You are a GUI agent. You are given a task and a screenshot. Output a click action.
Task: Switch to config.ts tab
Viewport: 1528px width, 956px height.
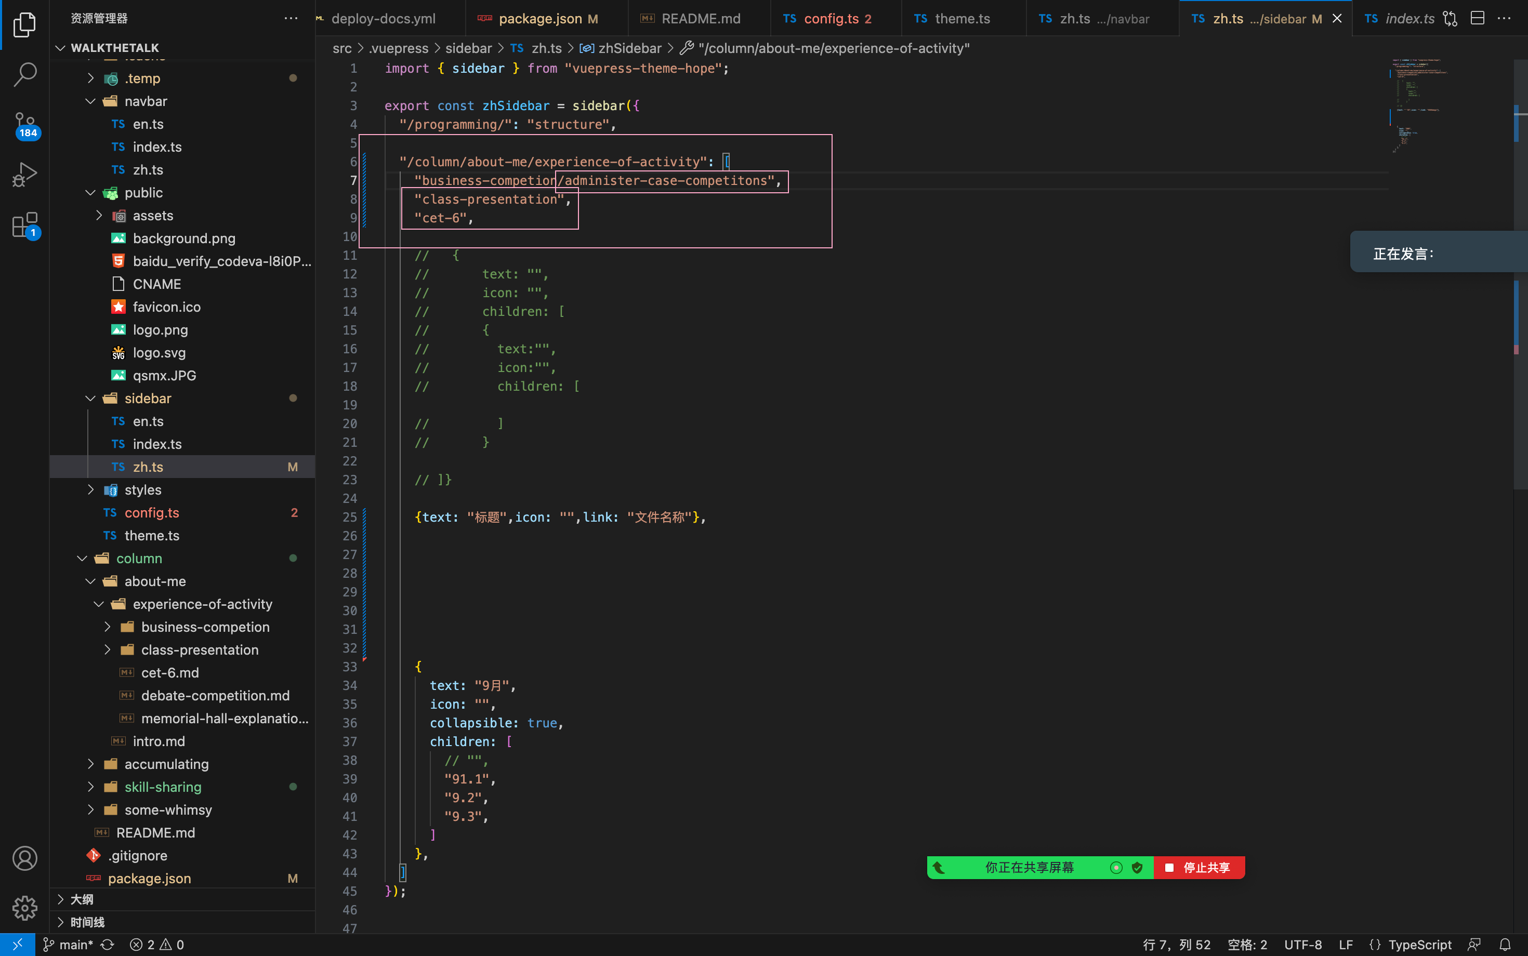(836, 18)
